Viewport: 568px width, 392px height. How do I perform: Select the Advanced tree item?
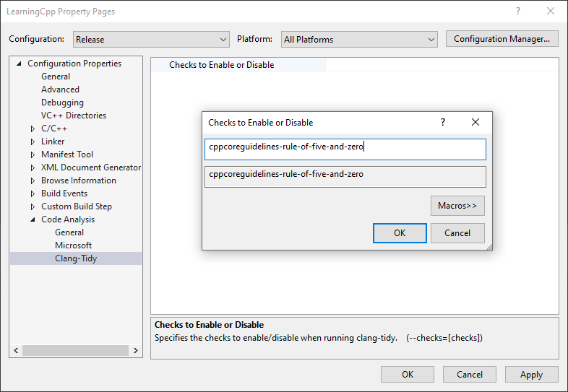click(x=60, y=90)
